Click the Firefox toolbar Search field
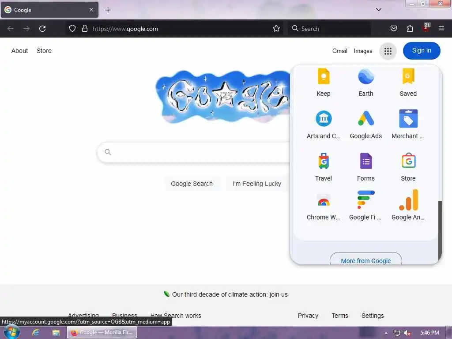 point(329,29)
